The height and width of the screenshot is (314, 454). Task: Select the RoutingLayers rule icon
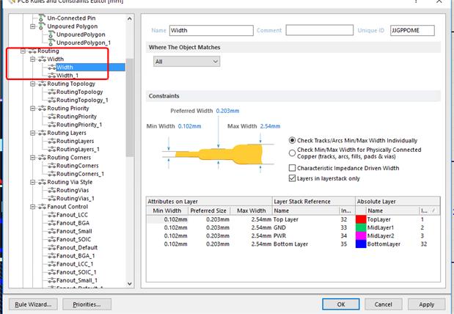pos(51,141)
